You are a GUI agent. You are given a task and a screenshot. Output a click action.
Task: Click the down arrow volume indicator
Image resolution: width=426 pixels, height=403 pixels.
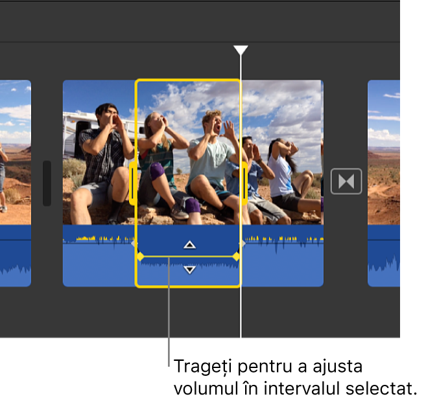click(189, 270)
